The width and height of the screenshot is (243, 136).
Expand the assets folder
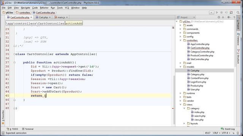click(x=180, y=25)
